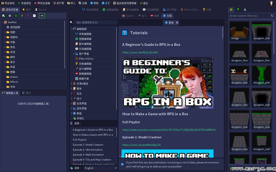The height and width of the screenshot is (172, 276).
Task: Switch to the 喜好 favorites tab
Action: coord(27,10)
